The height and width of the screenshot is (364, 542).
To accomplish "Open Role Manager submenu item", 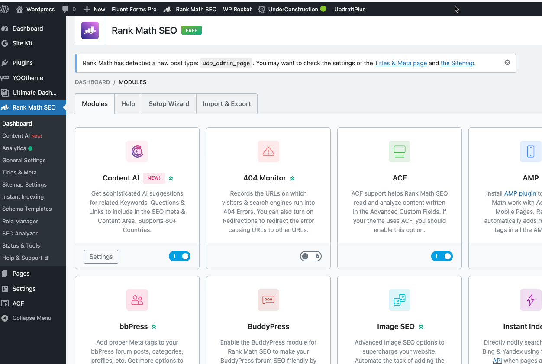I will [x=20, y=221].
